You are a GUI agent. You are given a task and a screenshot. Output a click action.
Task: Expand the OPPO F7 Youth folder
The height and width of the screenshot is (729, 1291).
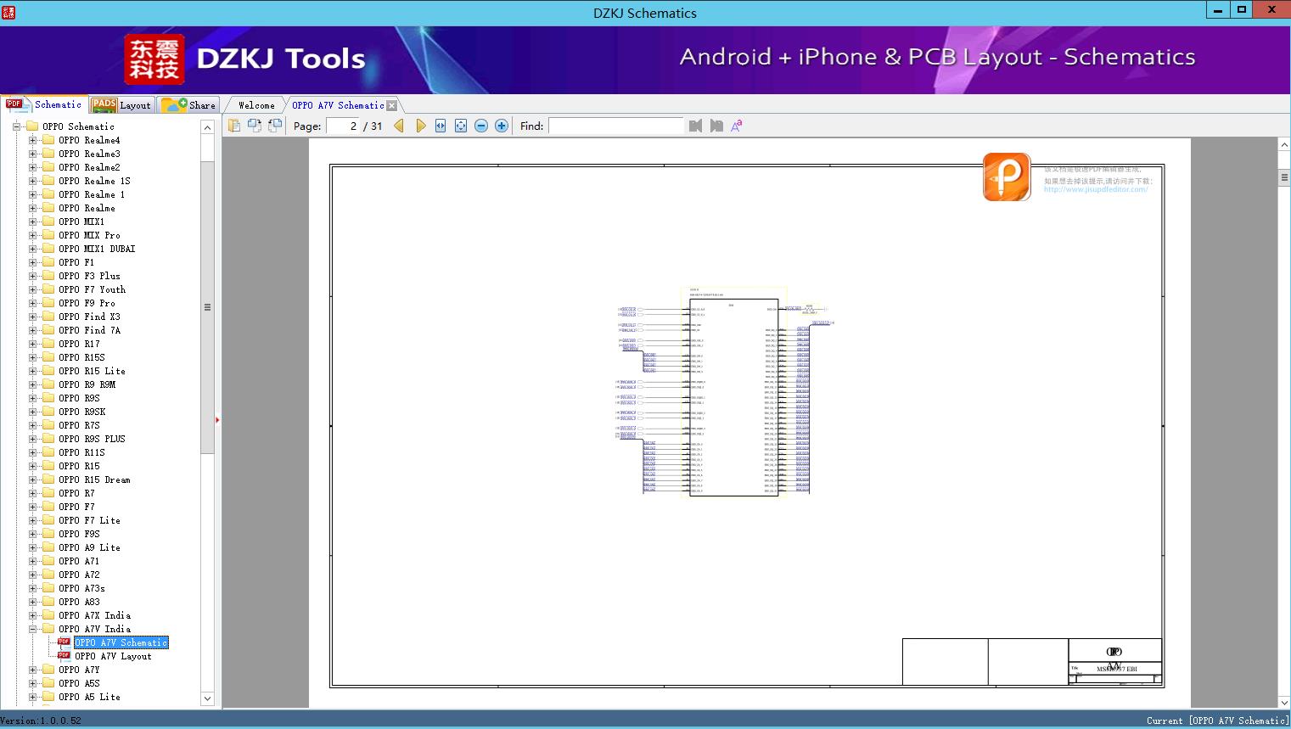[32, 289]
